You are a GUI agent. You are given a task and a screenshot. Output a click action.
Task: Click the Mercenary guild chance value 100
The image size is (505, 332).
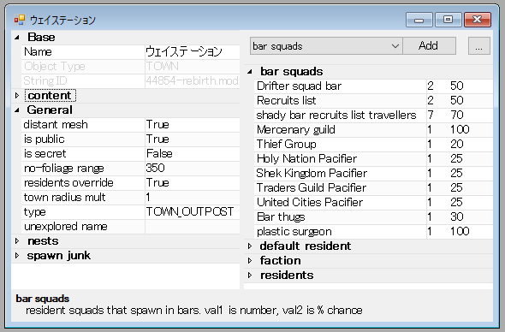(460, 130)
